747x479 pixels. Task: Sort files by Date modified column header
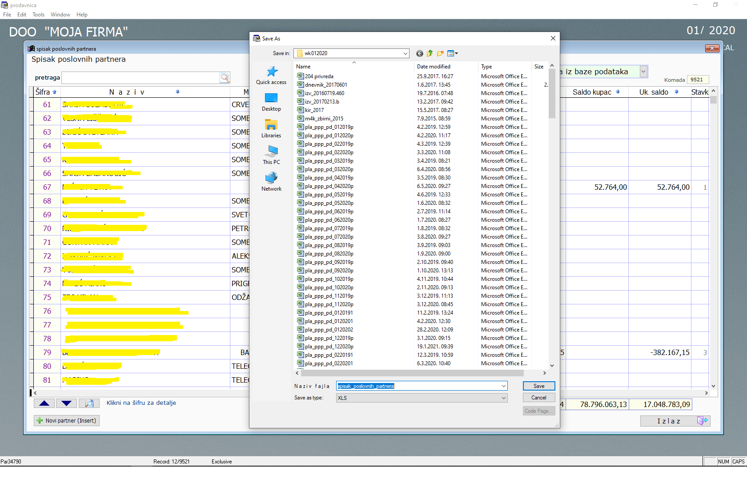coord(446,67)
